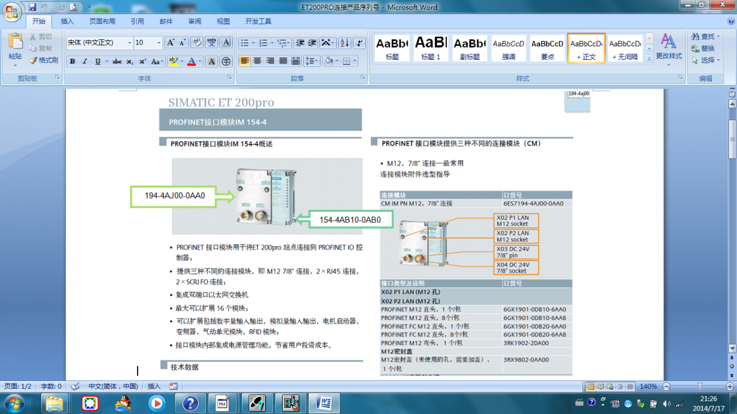The height and width of the screenshot is (414, 737).
Task: Click Cut (剪切) in clipboard group
Action: pyautogui.click(x=41, y=36)
